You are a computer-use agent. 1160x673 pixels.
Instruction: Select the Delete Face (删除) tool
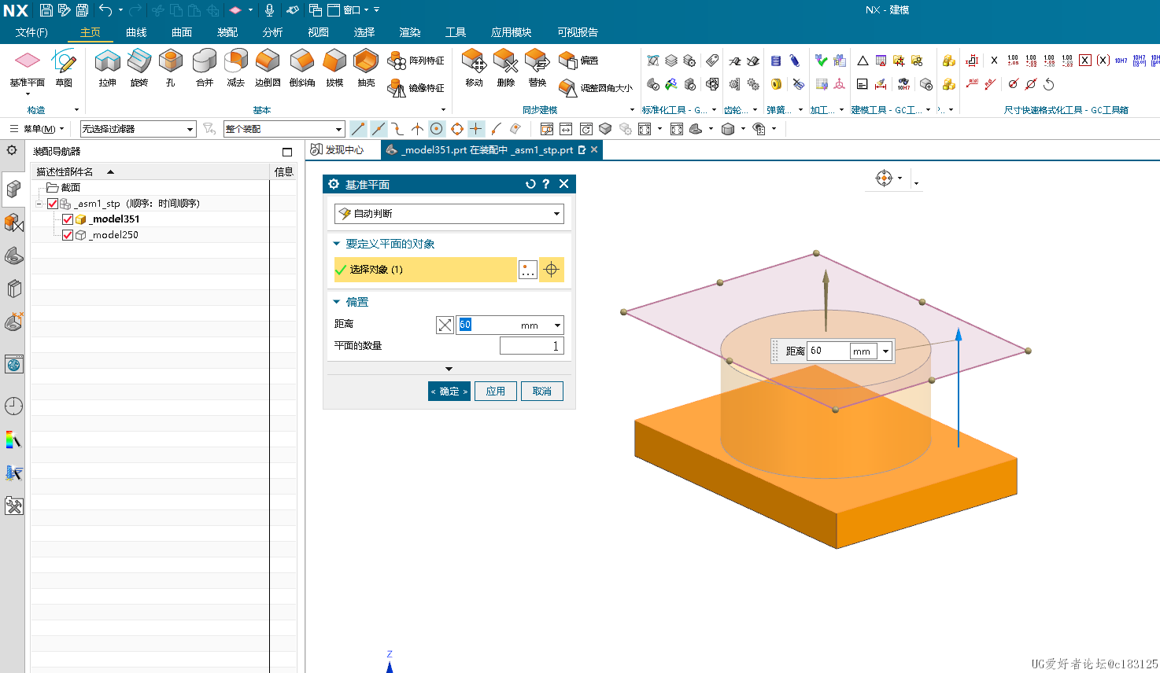505,68
